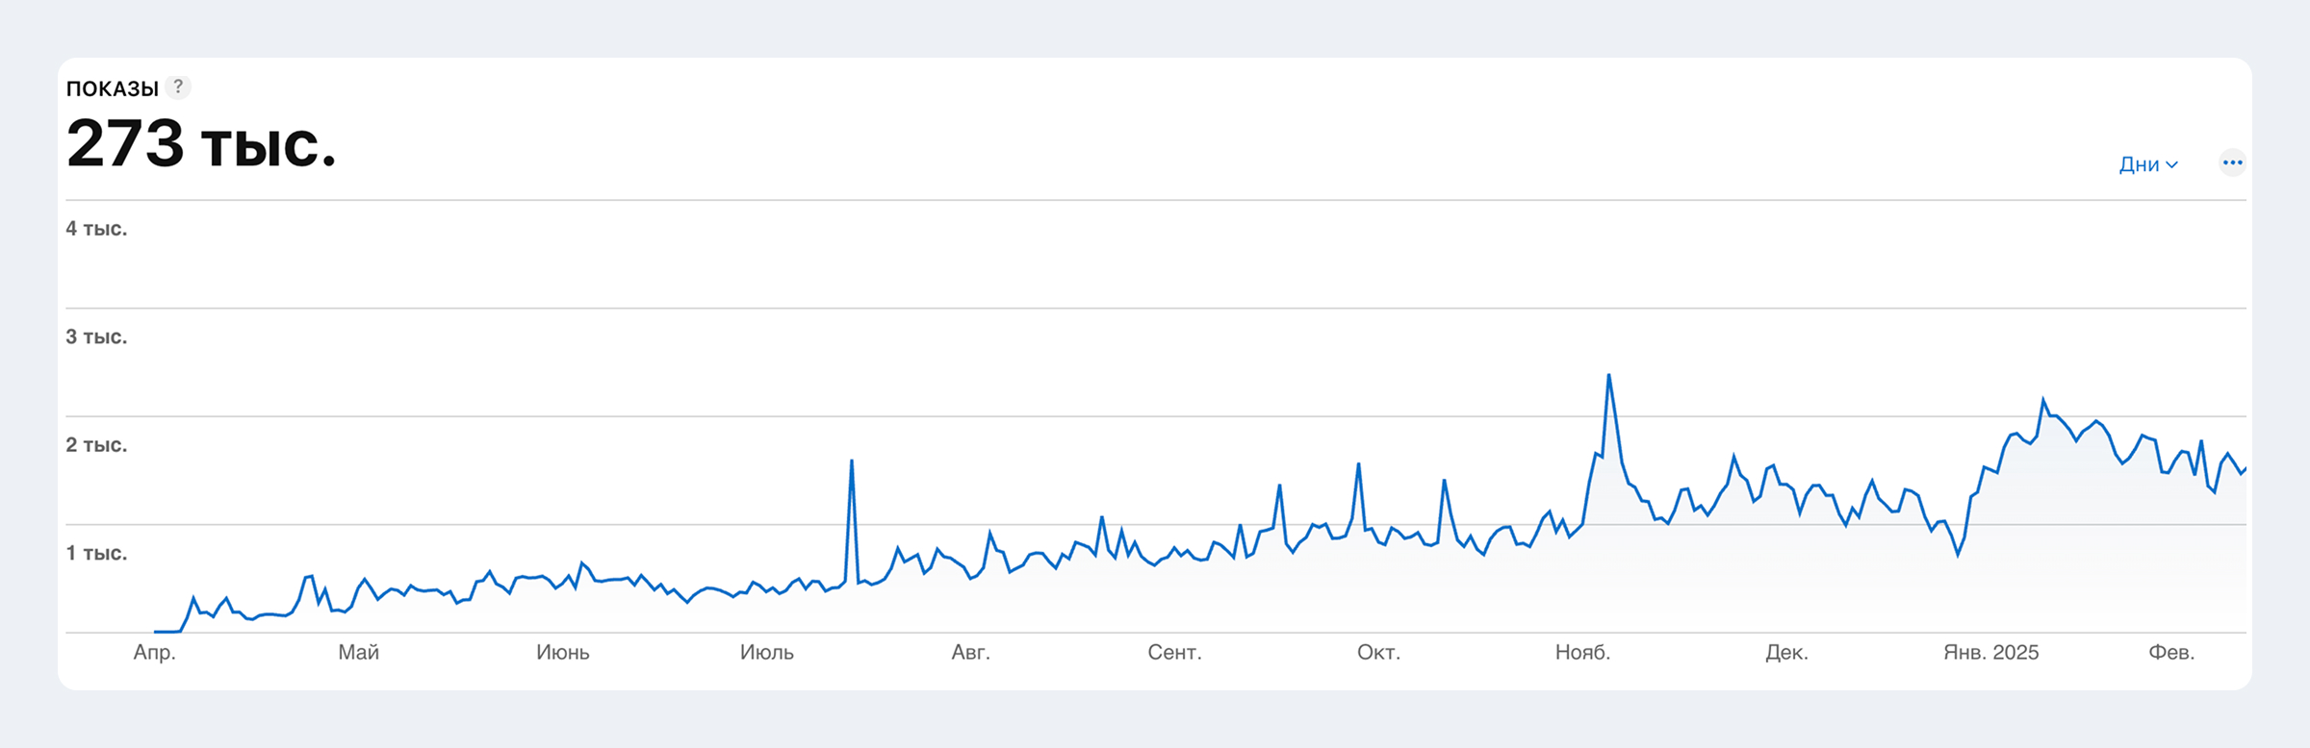
Task: Click the tallest November spike on the chart
Action: 1608,376
